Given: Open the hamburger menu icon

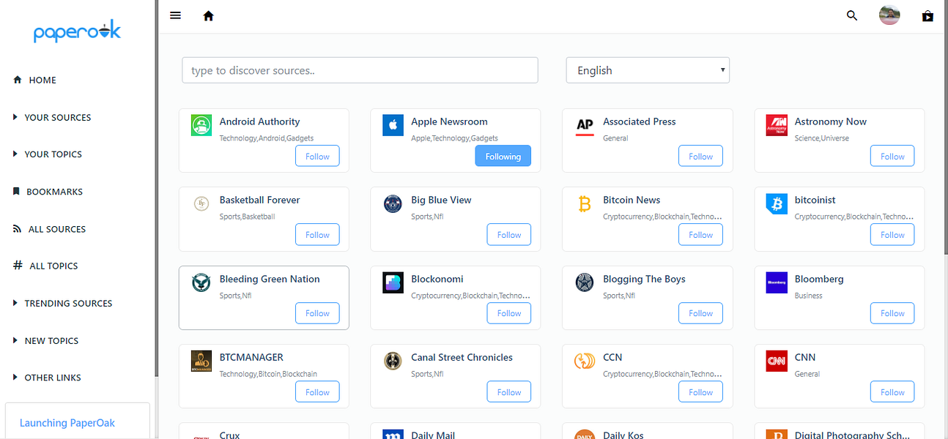Looking at the screenshot, I should click(175, 15).
